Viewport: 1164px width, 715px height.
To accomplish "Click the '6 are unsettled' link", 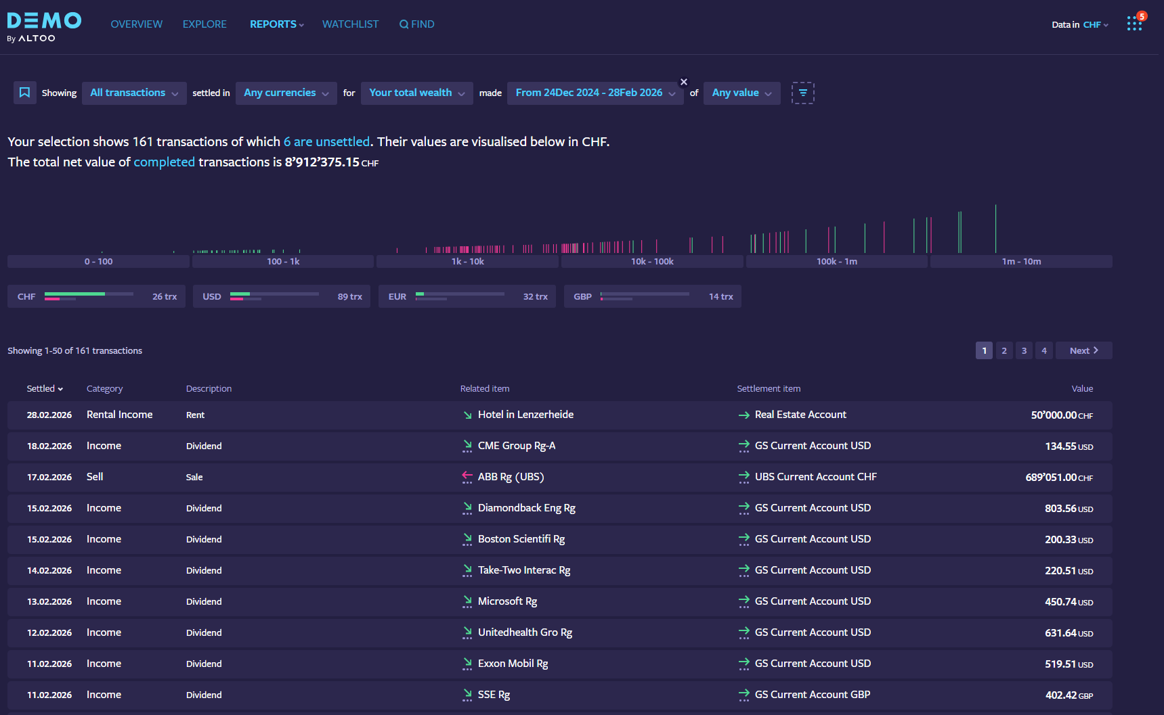I will point(326,141).
